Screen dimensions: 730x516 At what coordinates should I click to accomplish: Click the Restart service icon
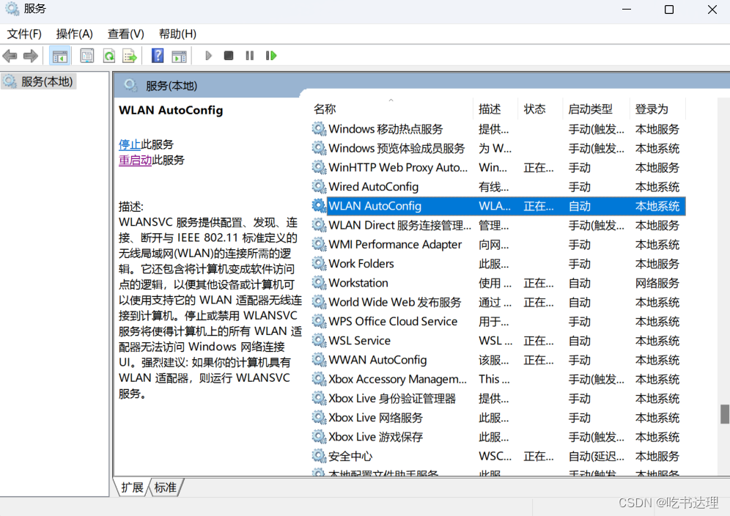pyautogui.click(x=271, y=56)
